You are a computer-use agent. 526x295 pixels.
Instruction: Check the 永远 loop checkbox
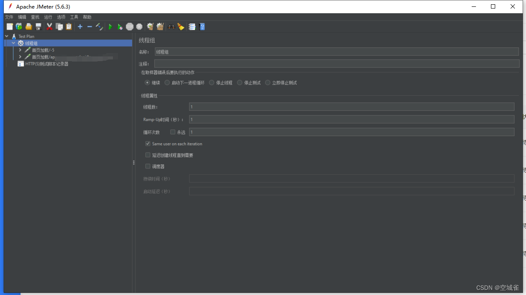point(173,132)
